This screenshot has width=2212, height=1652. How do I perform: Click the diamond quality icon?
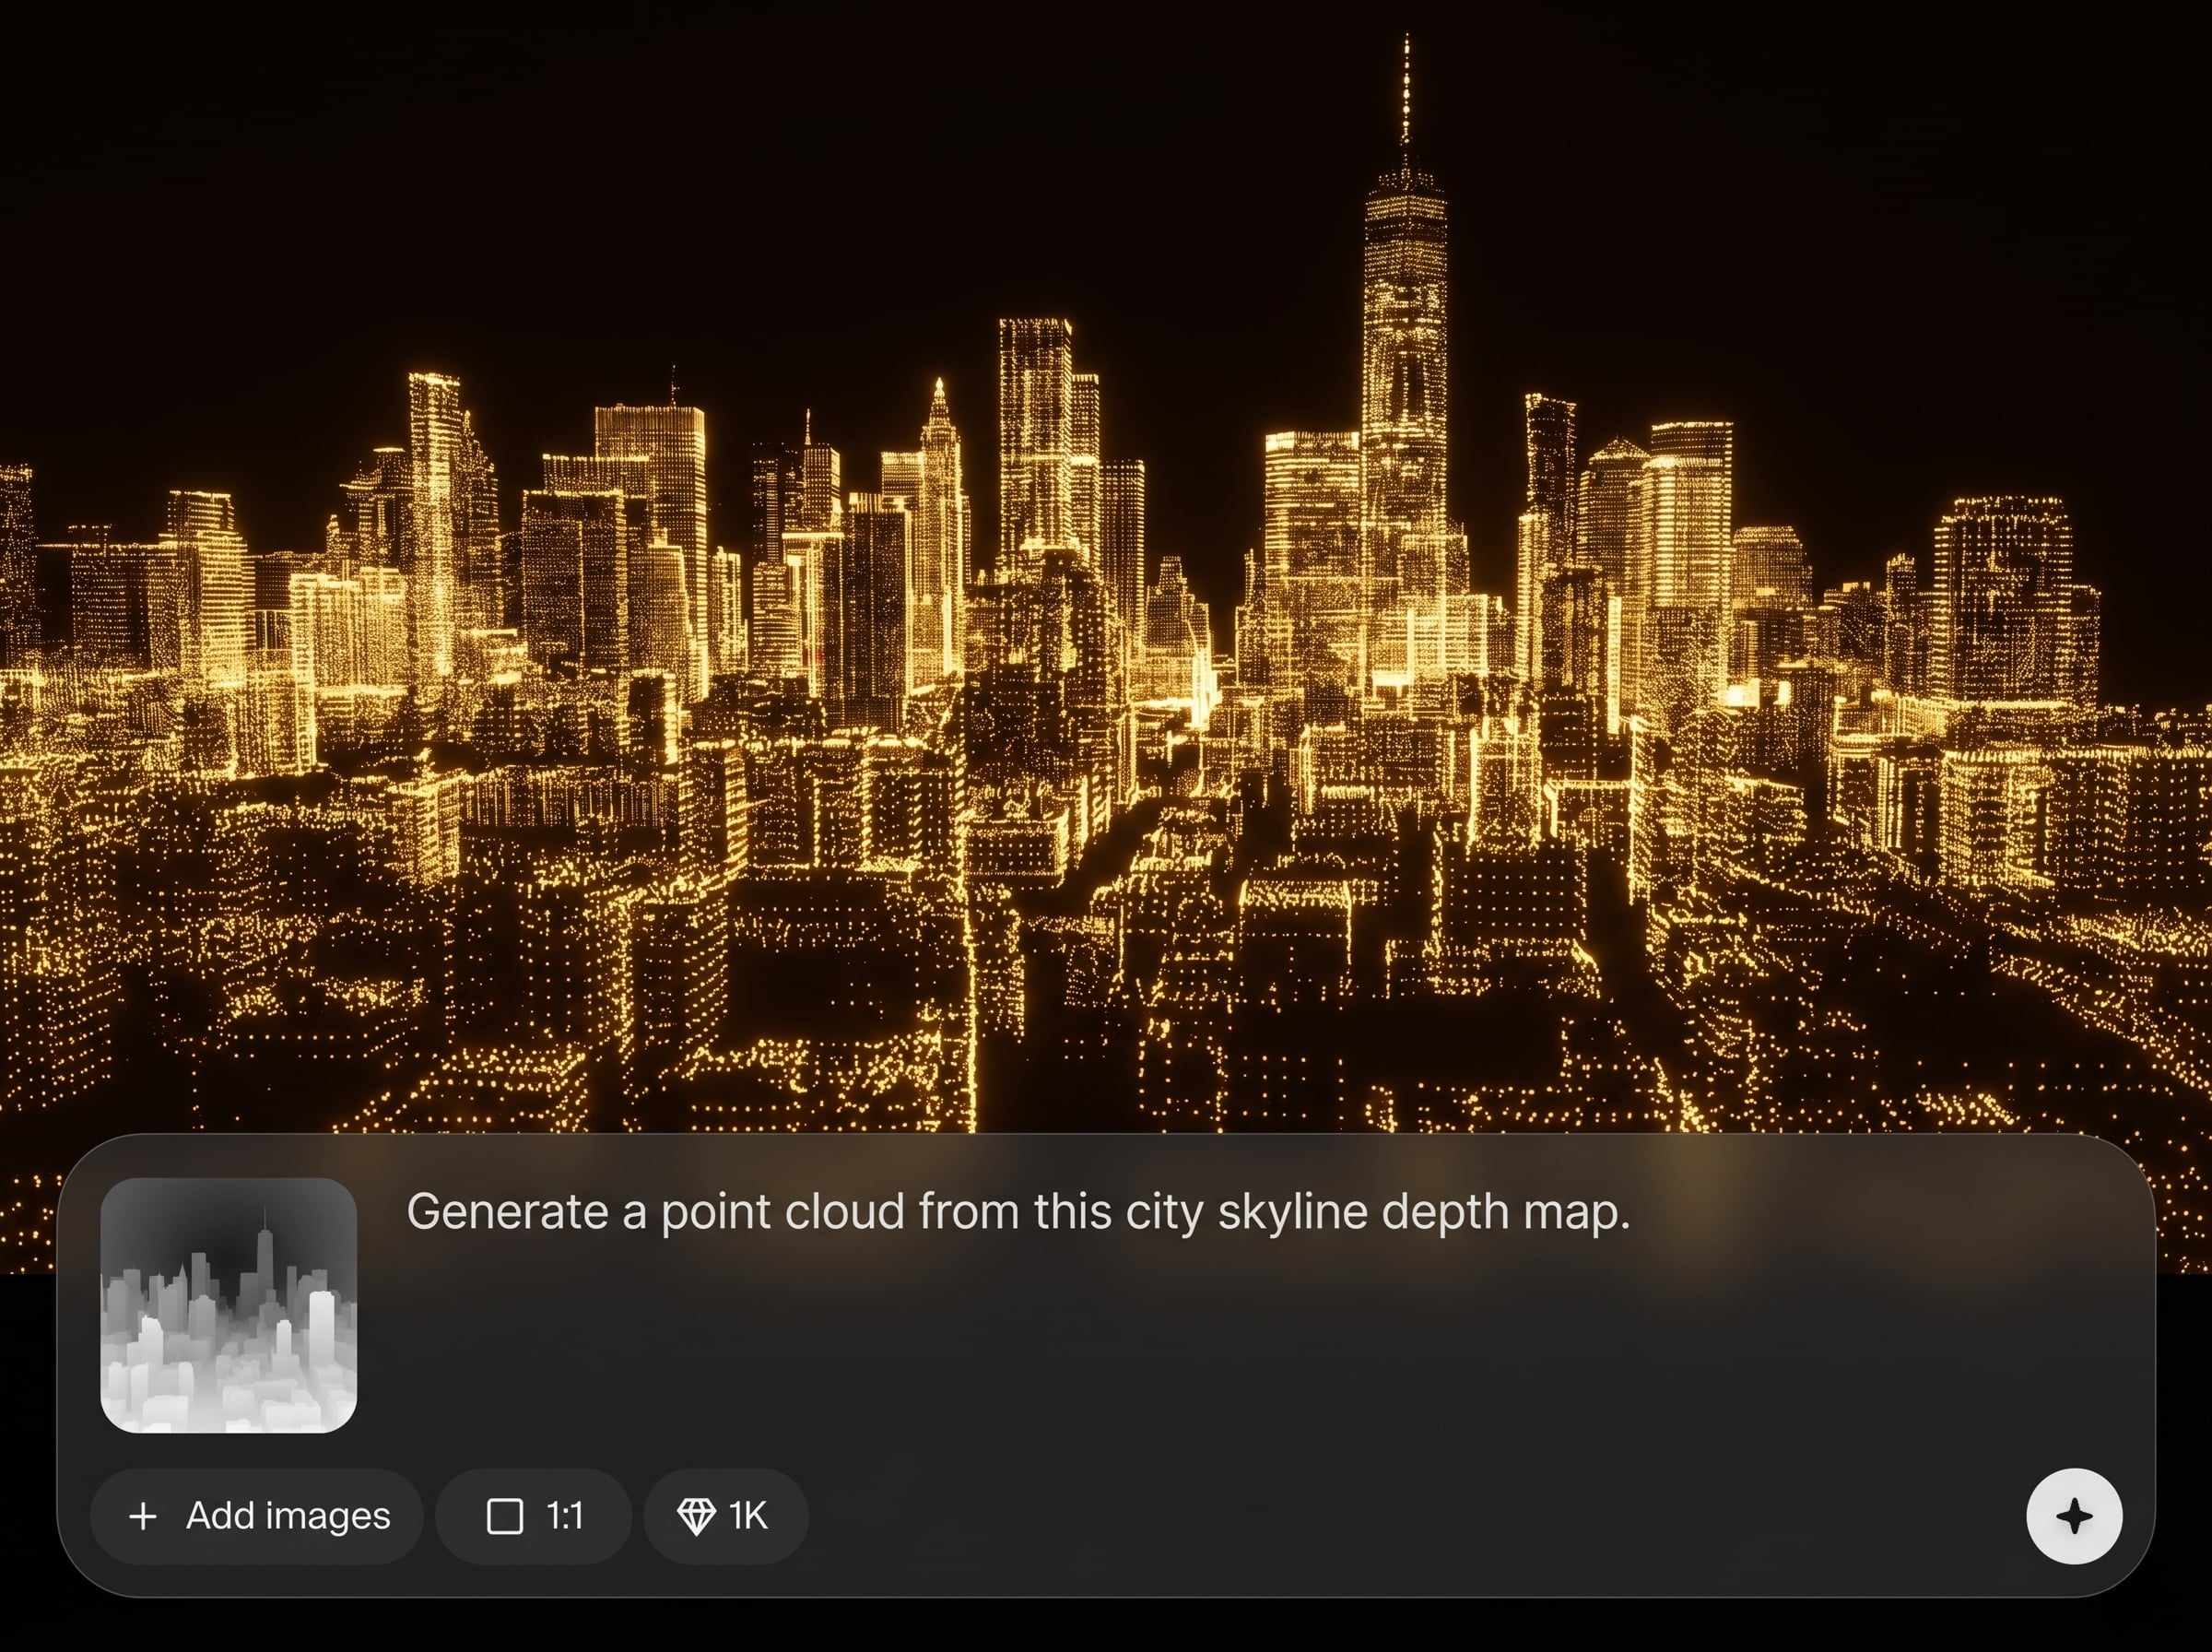pyautogui.click(x=696, y=1516)
